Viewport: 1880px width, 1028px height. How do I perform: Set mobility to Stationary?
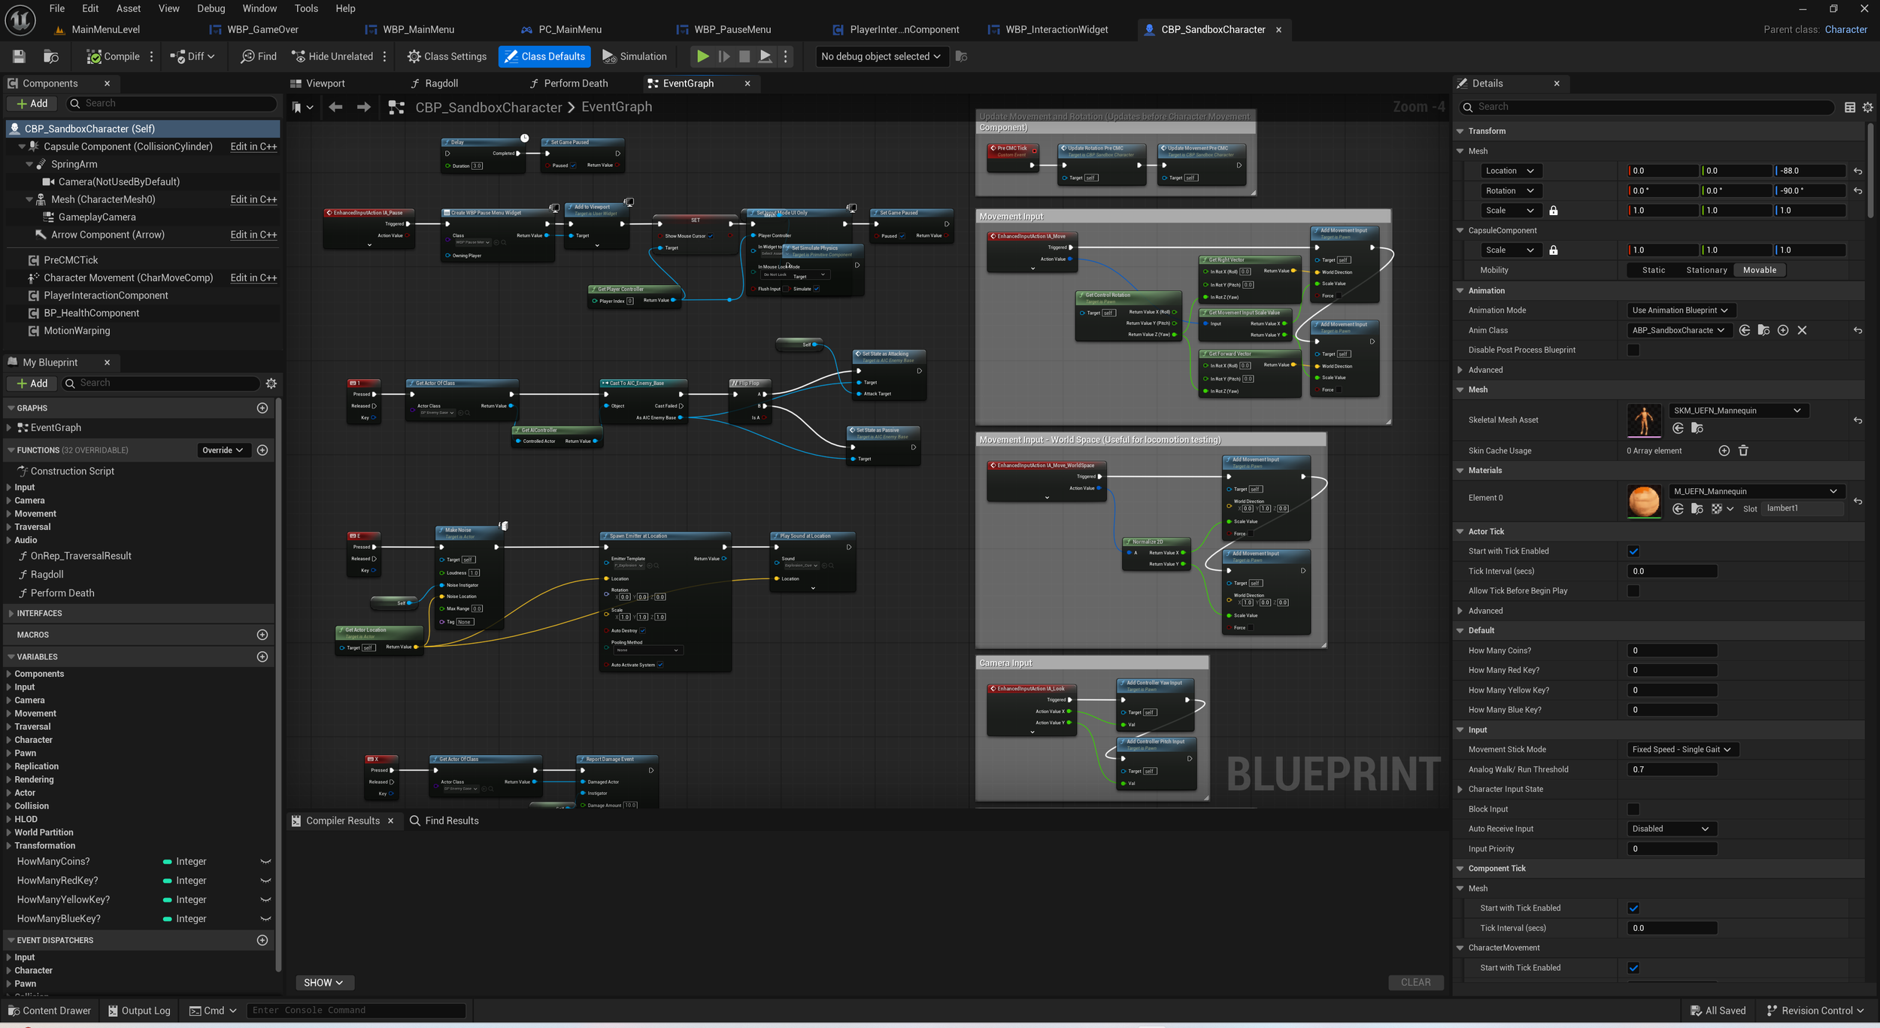click(x=1706, y=270)
